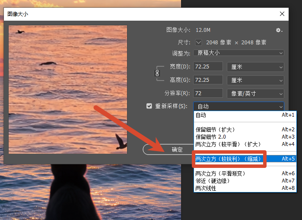Choose 两次线性 option
The image size is (302, 220).
(245, 188)
